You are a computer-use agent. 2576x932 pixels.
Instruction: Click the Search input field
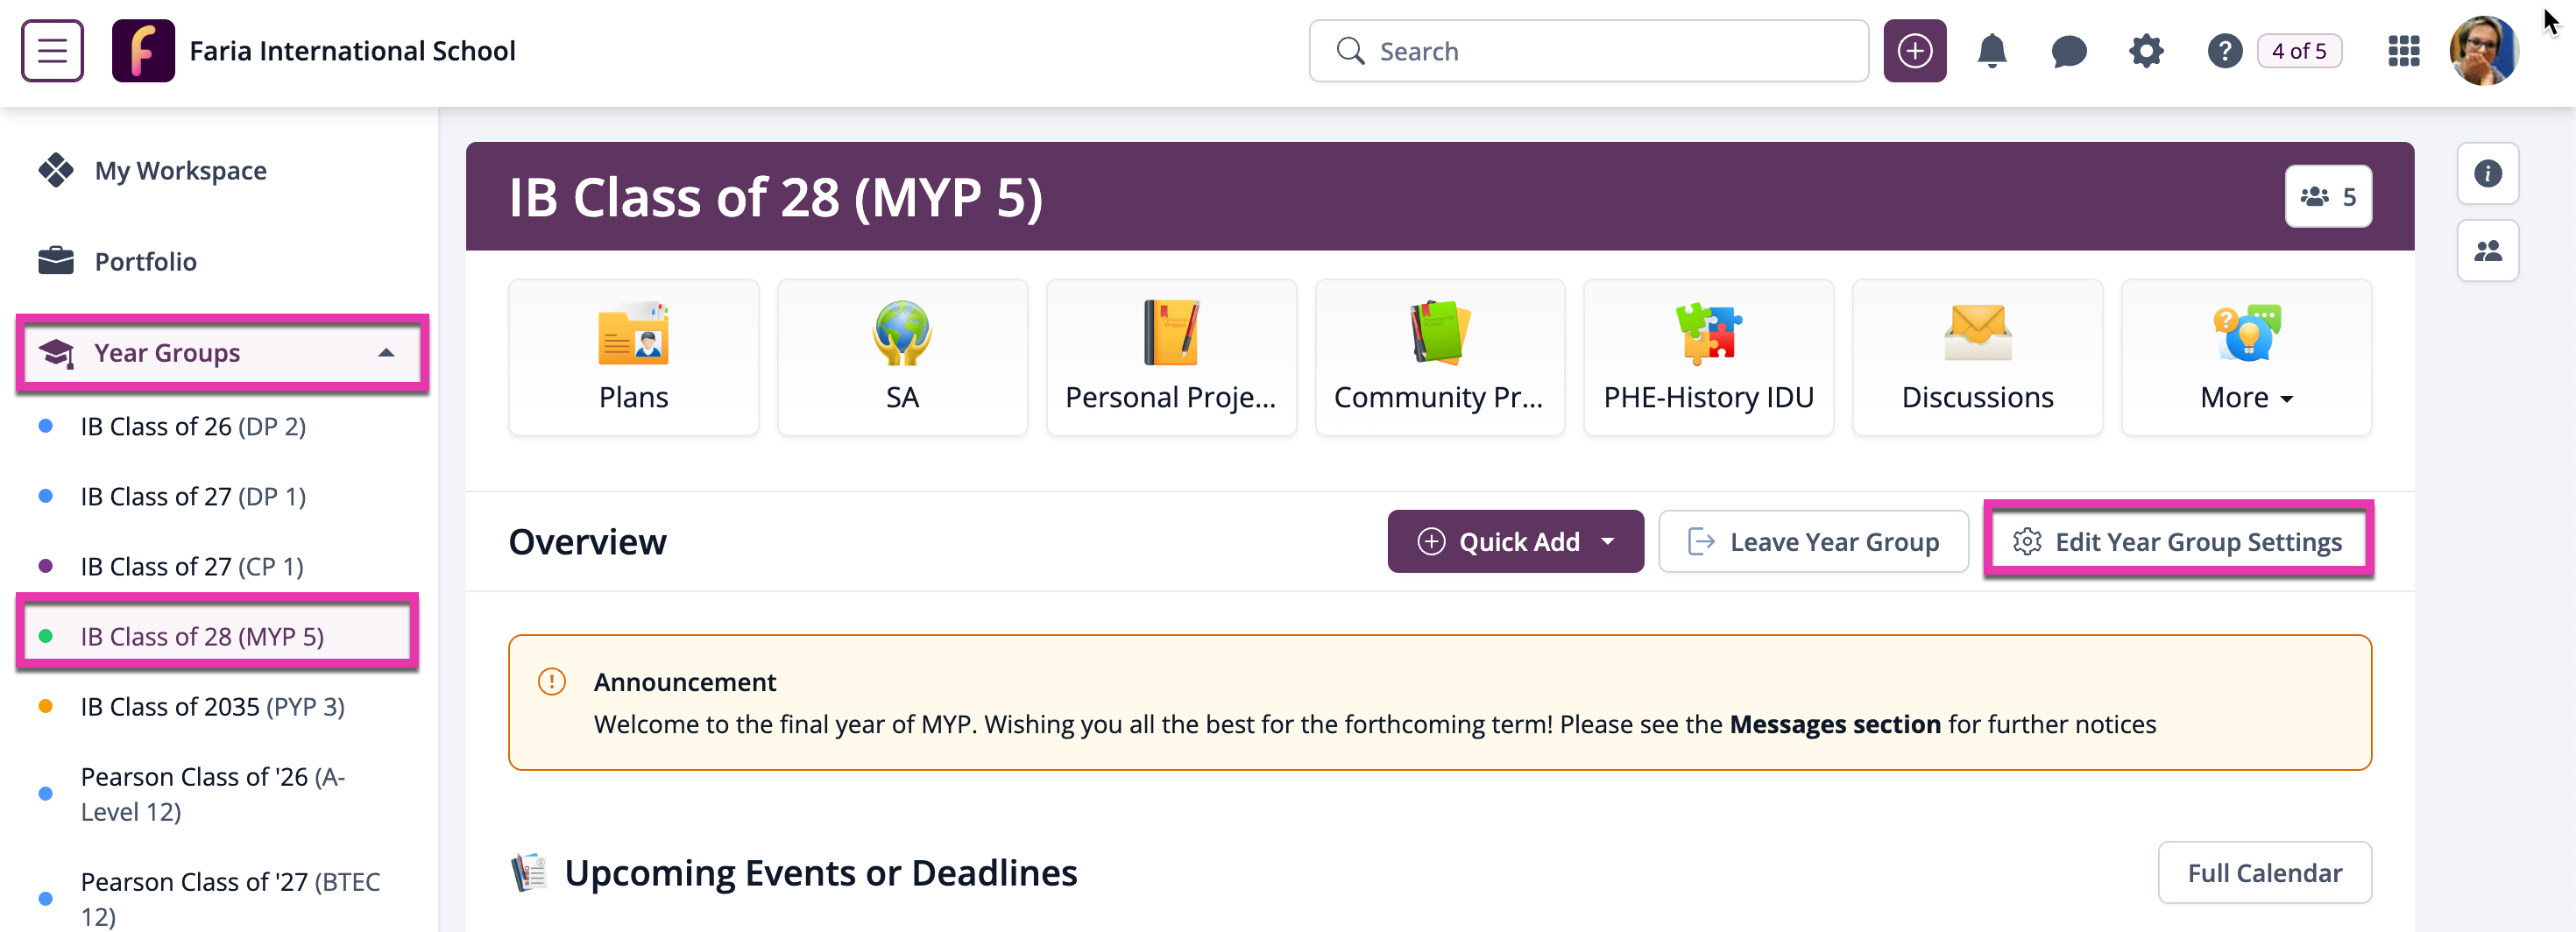1588,51
